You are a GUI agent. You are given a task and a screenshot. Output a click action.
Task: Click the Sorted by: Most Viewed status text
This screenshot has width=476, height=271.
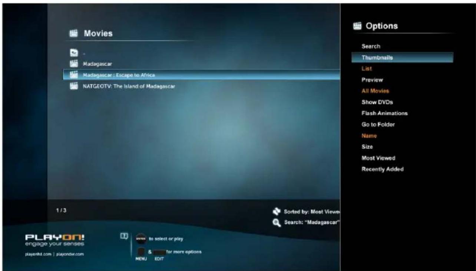pyautogui.click(x=312, y=212)
